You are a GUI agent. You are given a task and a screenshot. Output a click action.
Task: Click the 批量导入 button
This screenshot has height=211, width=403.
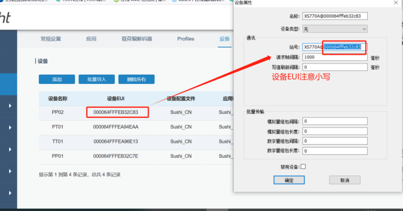point(97,79)
